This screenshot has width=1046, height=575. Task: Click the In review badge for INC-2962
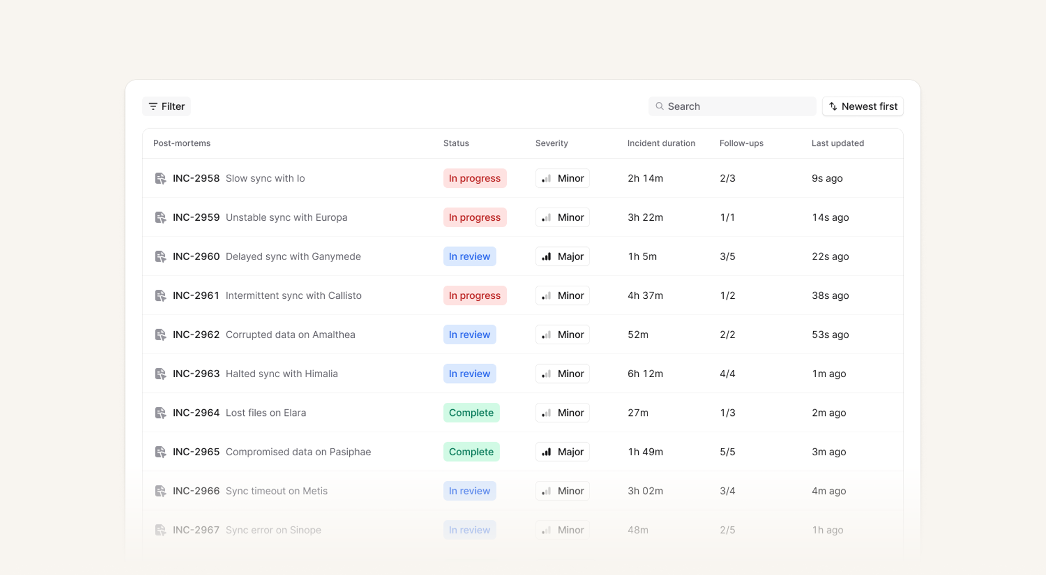click(469, 335)
